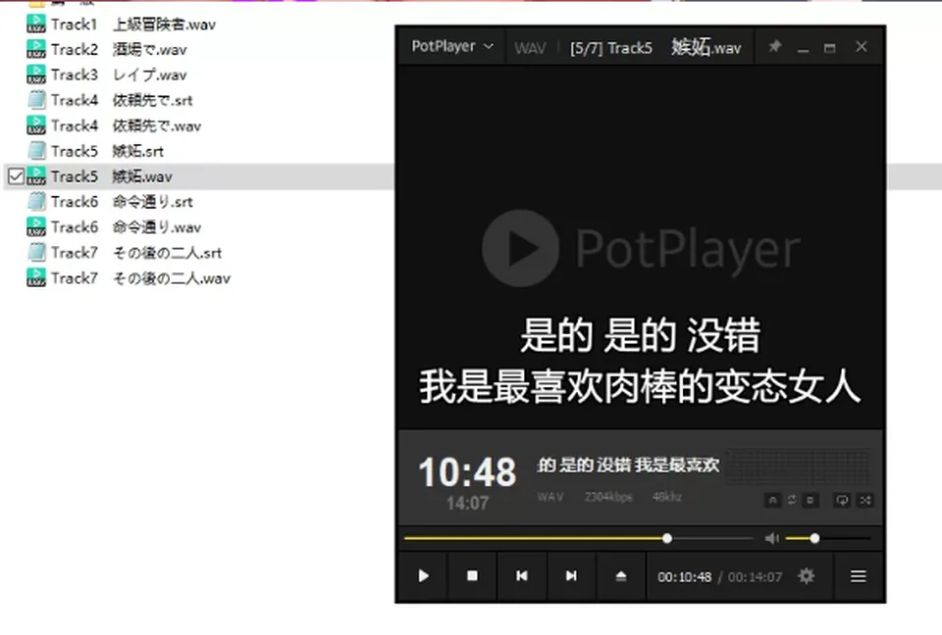The image size is (942, 635).
Task: Click the display output icon beside shuffle
Action: click(x=842, y=500)
